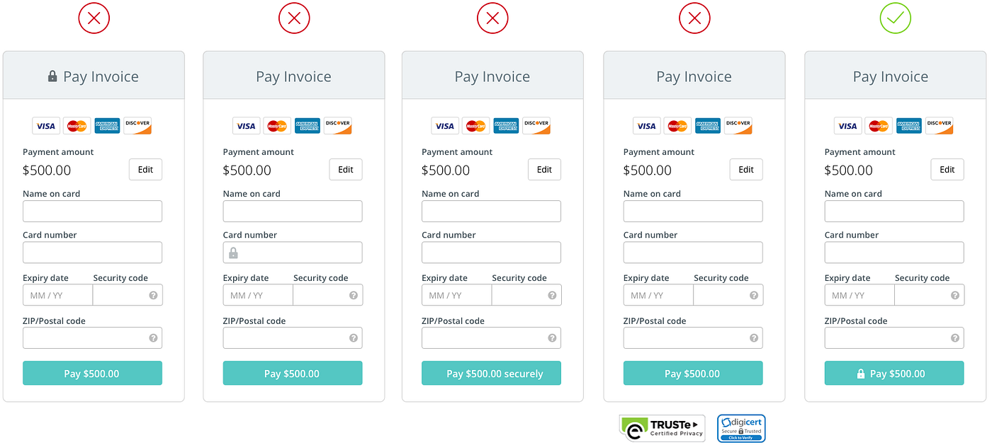992x445 pixels.
Task: Click the MasterCard logo on the second form
Action: [x=276, y=125]
